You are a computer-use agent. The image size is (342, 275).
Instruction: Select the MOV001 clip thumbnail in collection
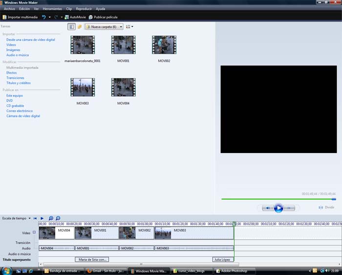tap(123, 45)
